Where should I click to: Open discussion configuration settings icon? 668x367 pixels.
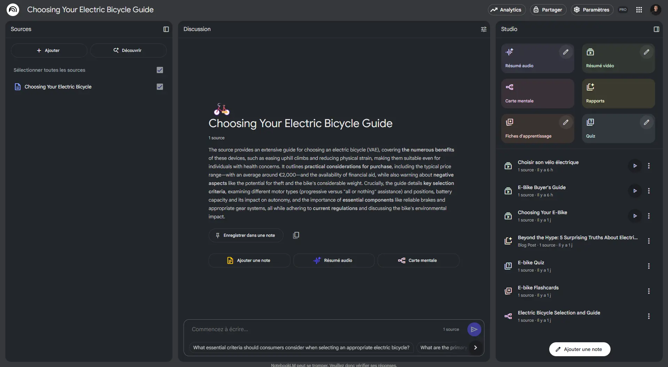(x=484, y=29)
